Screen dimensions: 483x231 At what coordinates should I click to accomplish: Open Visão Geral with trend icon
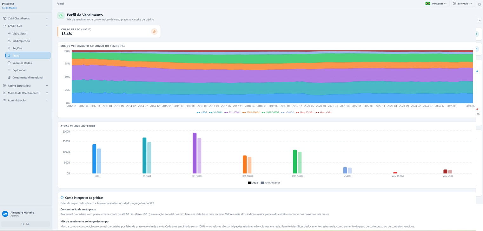[9, 33]
